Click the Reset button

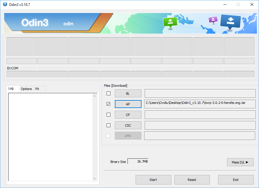click(192, 180)
